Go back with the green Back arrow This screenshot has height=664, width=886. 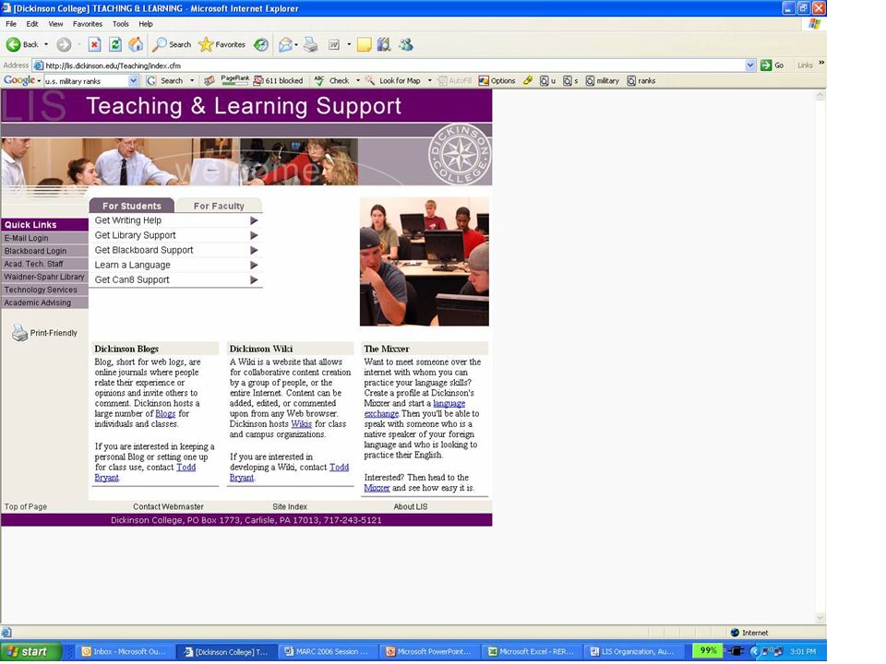[21, 44]
